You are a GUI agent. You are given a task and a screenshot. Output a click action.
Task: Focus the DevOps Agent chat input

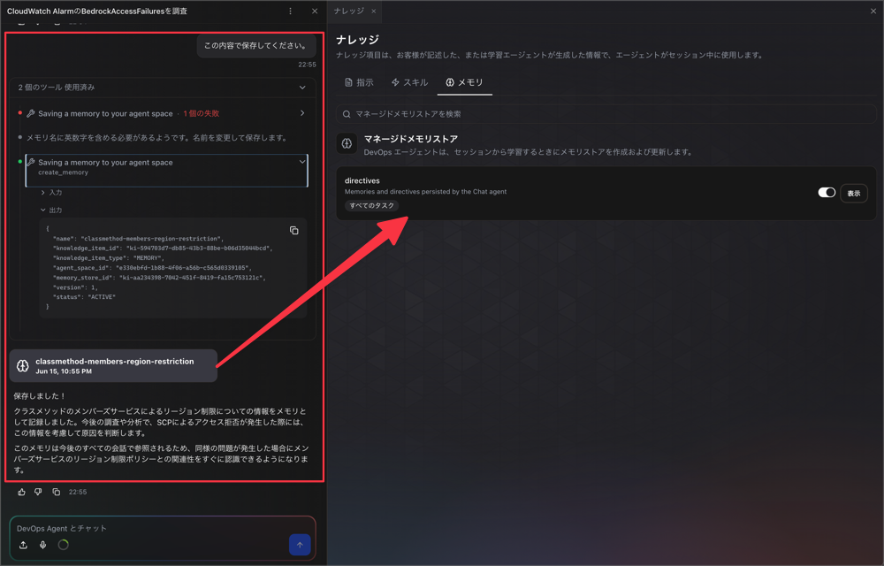tap(163, 528)
